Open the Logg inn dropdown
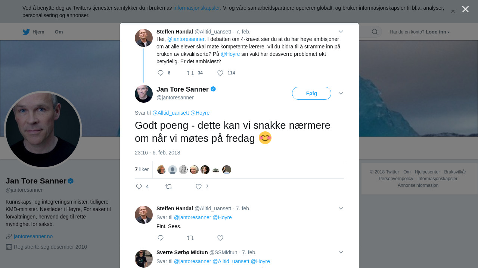This screenshot has height=268, width=478. pos(437,32)
